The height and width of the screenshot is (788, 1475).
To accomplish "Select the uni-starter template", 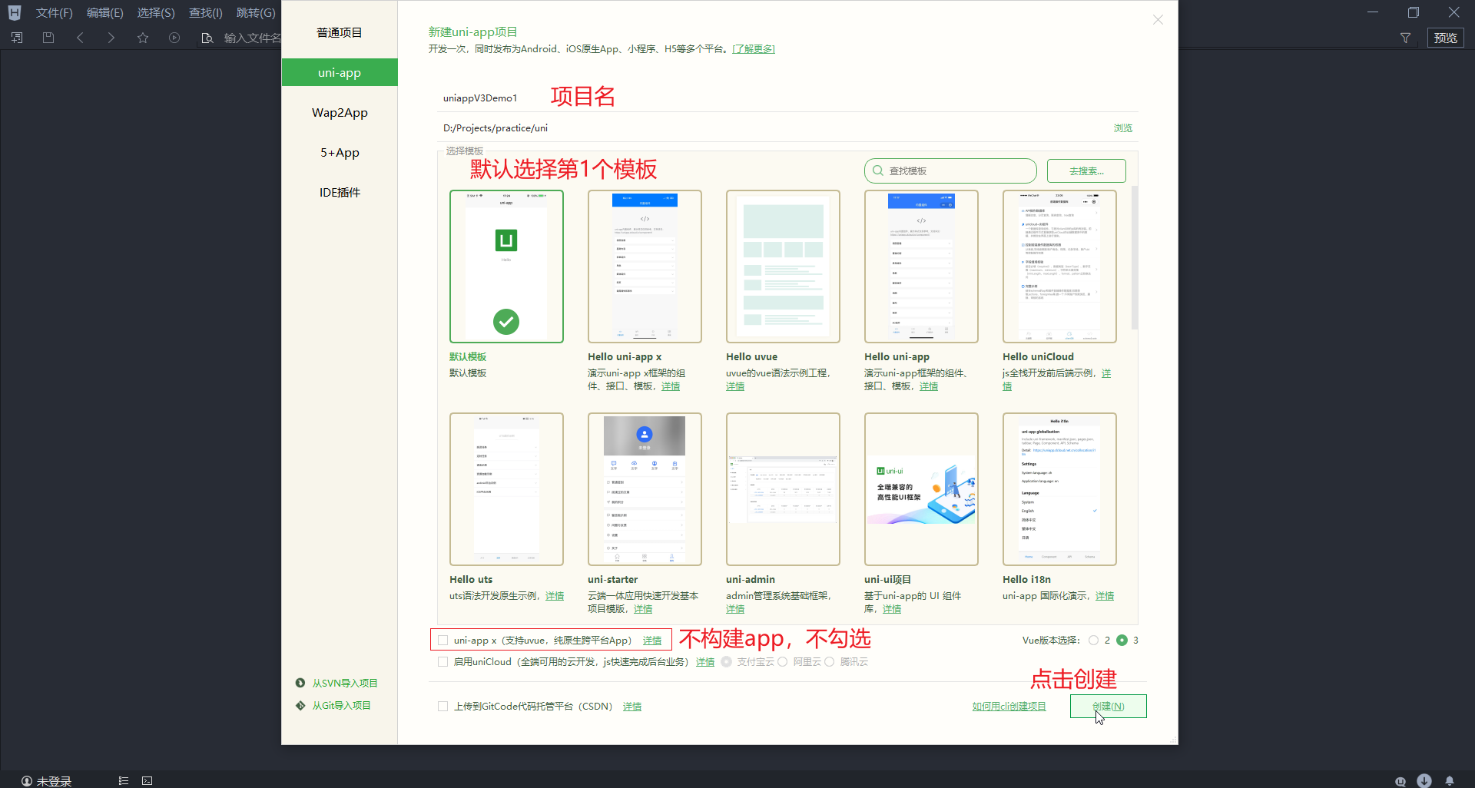I will pyautogui.click(x=645, y=488).
